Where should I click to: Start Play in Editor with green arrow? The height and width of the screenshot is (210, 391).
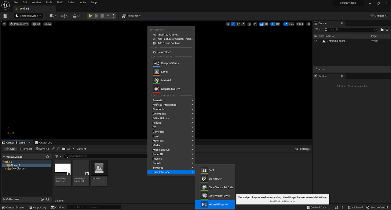(90, 16)
